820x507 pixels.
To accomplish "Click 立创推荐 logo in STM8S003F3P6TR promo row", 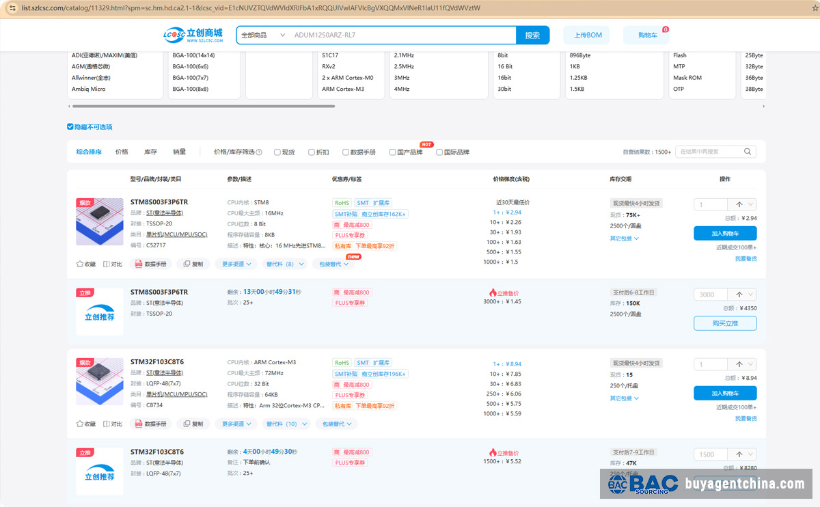I will pos(100,312).
